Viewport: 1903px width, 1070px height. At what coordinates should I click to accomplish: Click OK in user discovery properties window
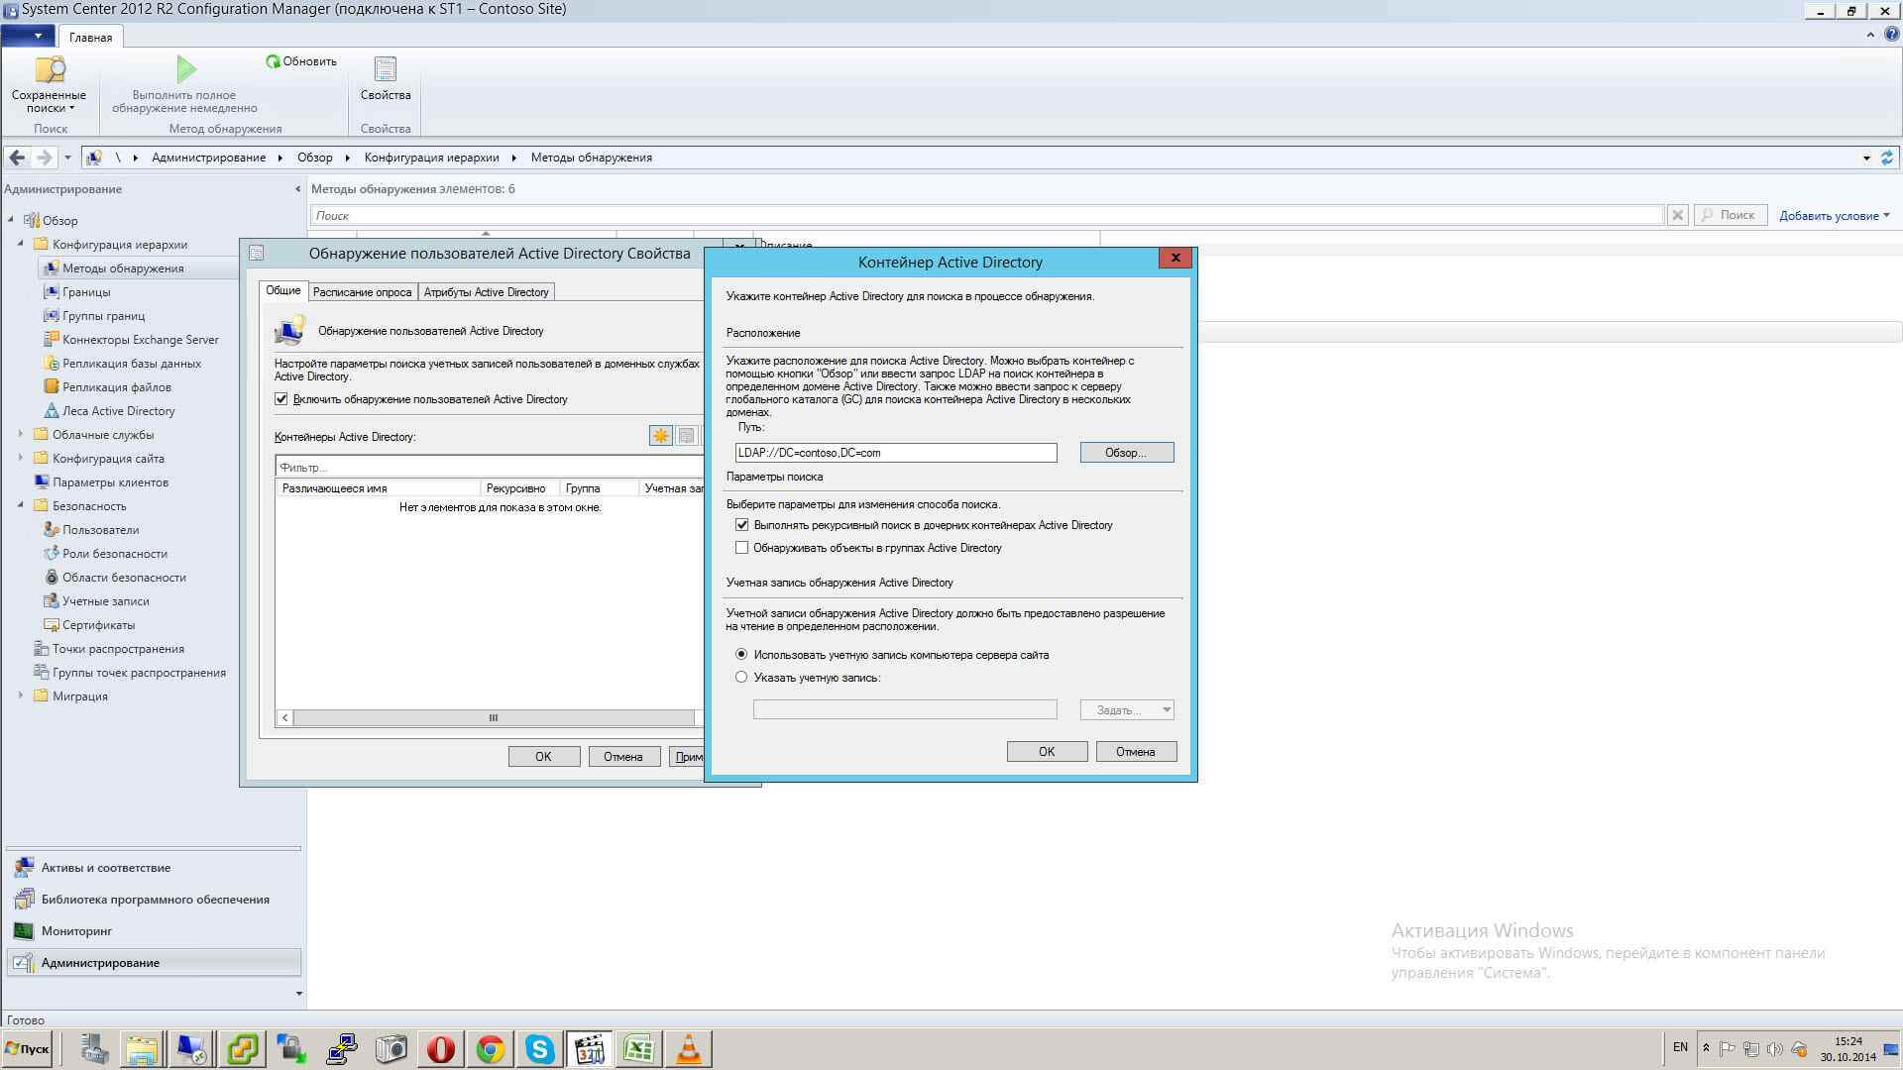click(x=544, y=757)
